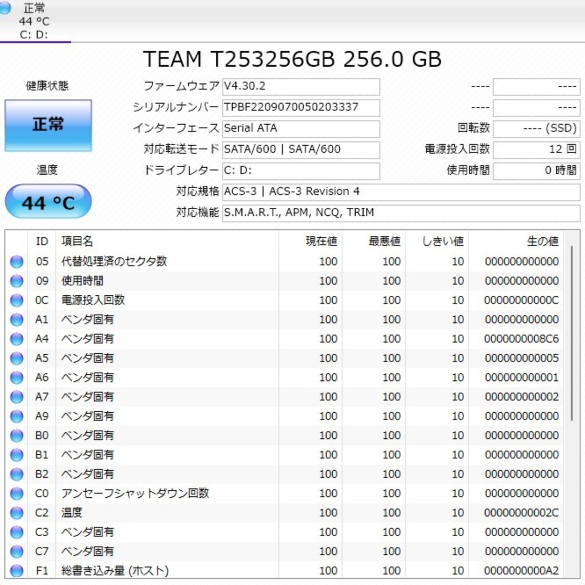The height and width of the screenshot is (585, 585).
Task: Click the drive status orb in top tab
Action: tap(5, 8)
